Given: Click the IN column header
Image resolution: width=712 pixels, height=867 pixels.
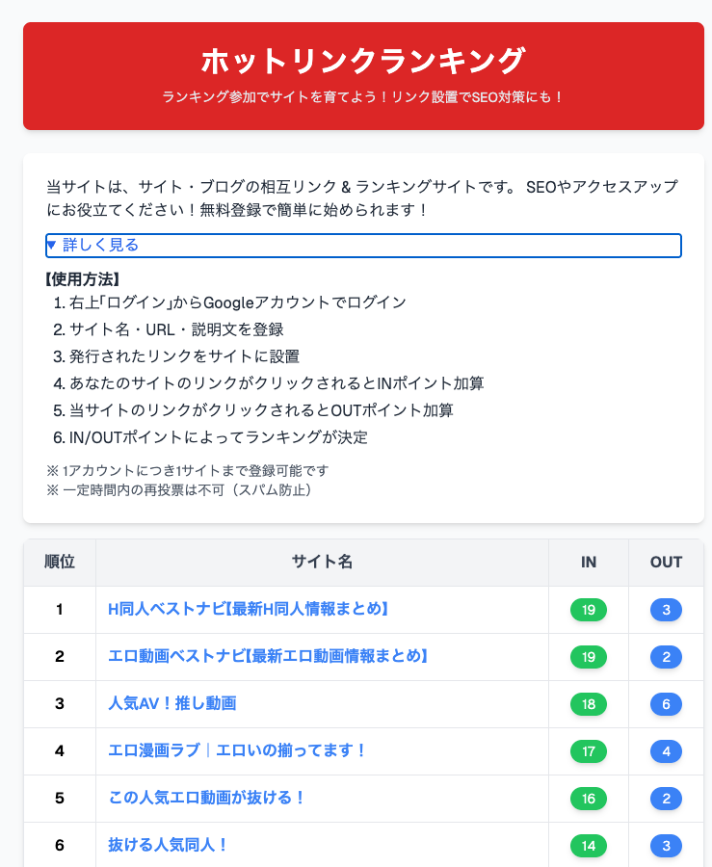Looking at the screenshot, I should coord(588,563).
